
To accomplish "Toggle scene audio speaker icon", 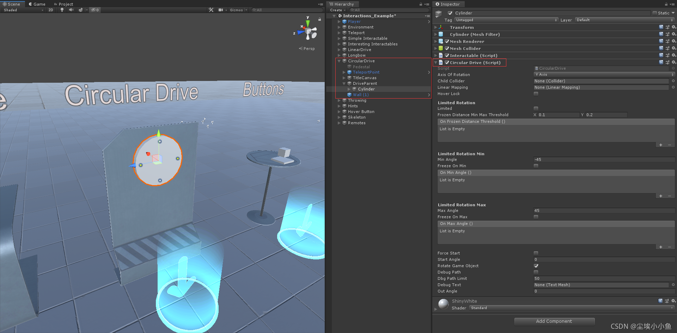I will pyautogui.click(x=71, y=10).
